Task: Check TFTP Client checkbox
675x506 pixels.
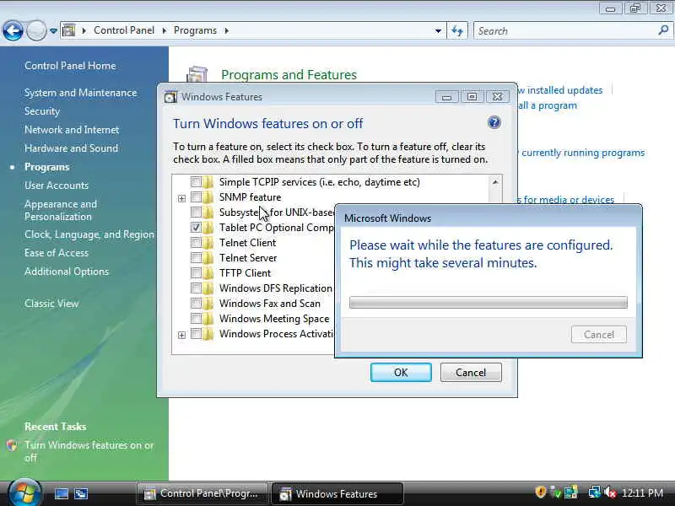Action: 196,272
